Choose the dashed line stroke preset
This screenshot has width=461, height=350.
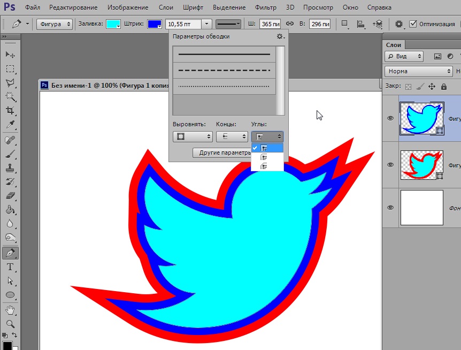pos(224,70)
